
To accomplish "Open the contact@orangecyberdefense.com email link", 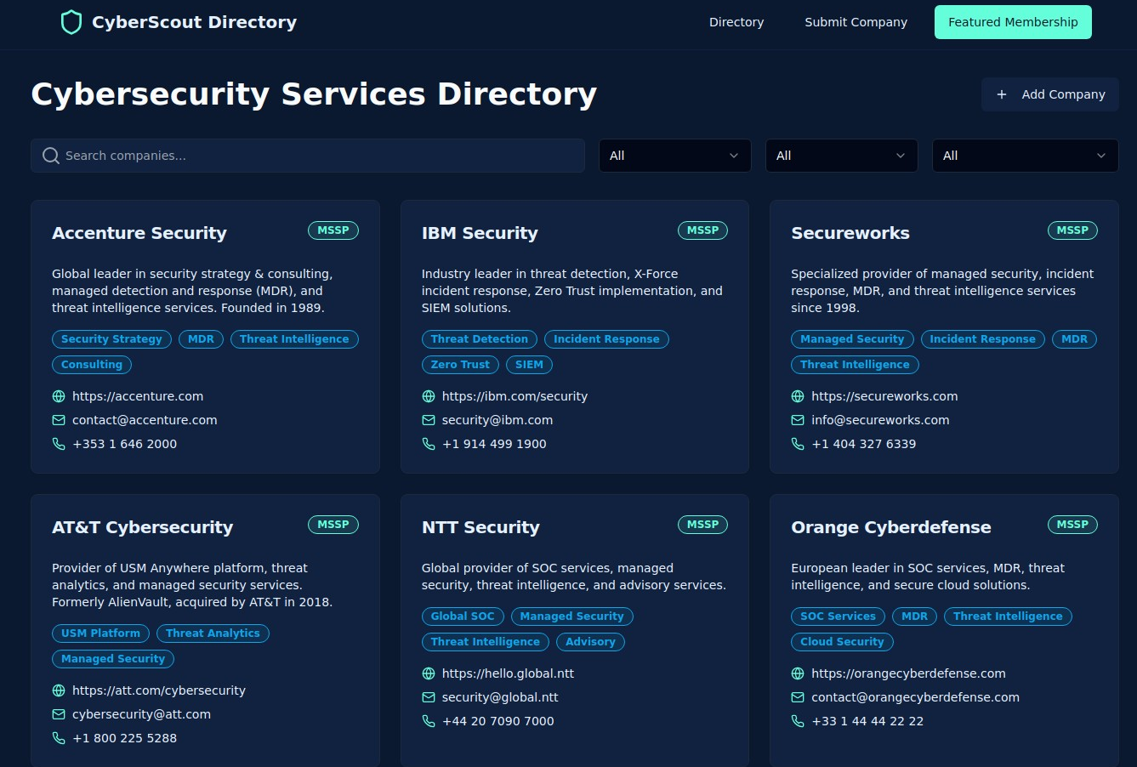I will pyautogui.click(x=915, y=697).
